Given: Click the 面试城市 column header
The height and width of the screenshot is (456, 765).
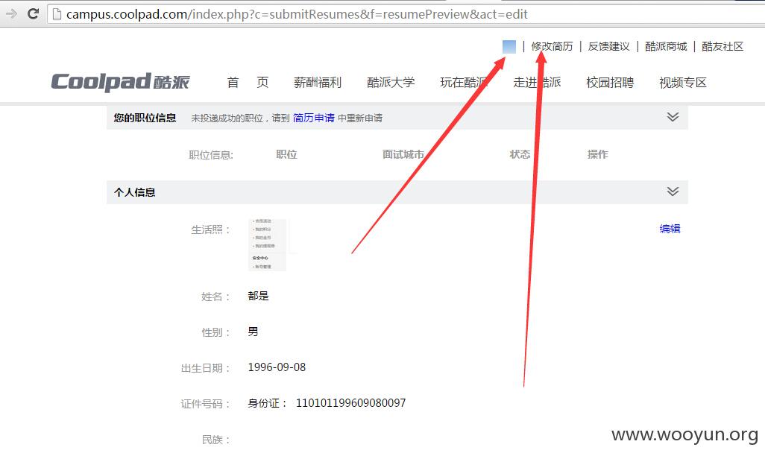Looking at the screenshot, I should 403,154.
